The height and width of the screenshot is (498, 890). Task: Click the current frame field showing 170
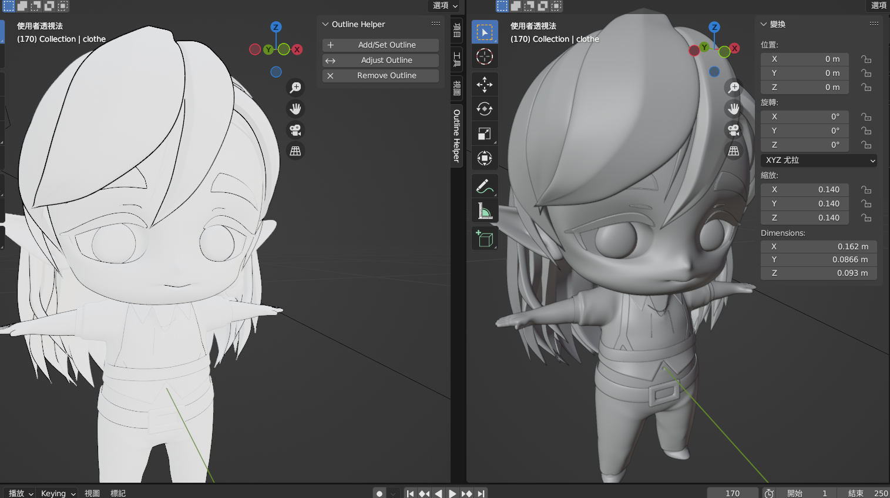[733, 493]
